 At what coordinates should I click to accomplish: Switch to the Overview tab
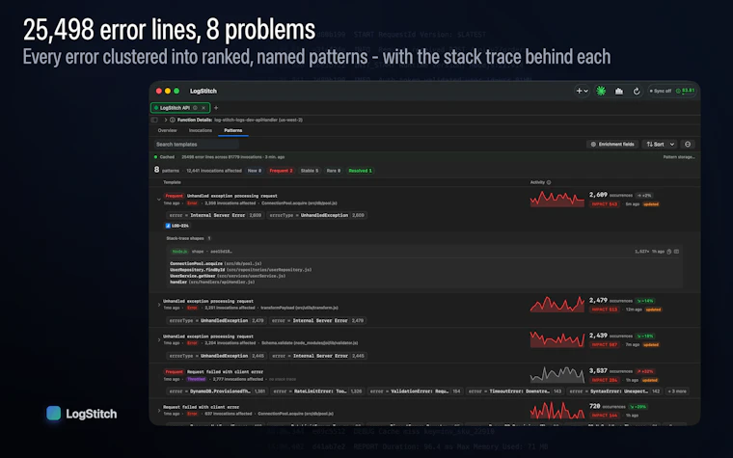coord(168,130)
